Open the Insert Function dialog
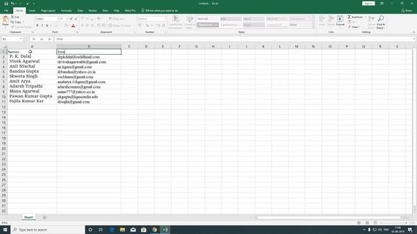This screenshot has height=234, width=417. click(x=50, y=39)
